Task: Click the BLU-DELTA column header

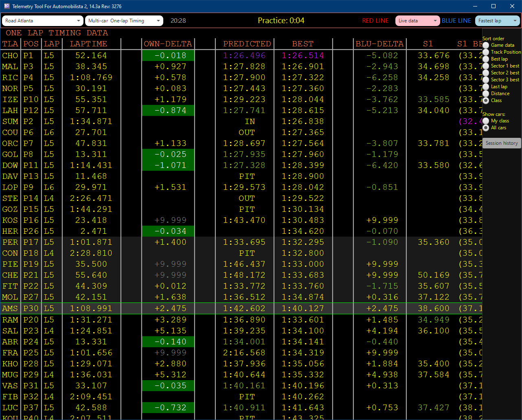Action: click(x=379, y=44)
